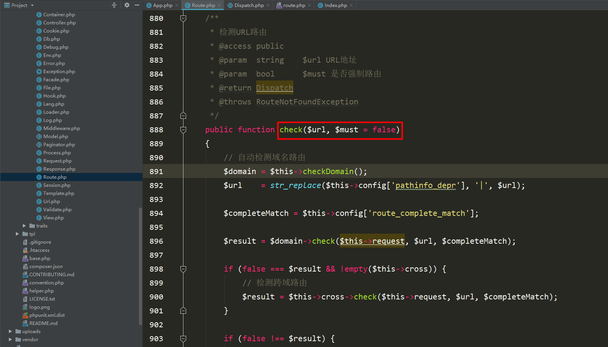Click the Response.php class icon
Viewport: 608px width, 347px height.
(39, 169)
